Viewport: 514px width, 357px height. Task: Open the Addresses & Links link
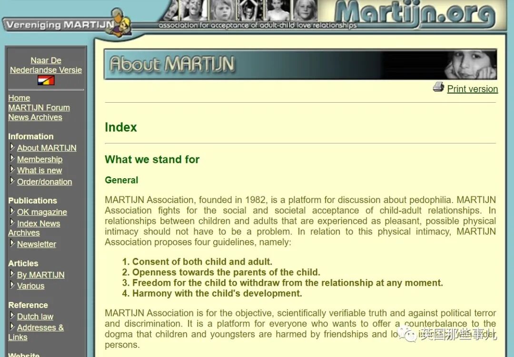click(36, 332)
